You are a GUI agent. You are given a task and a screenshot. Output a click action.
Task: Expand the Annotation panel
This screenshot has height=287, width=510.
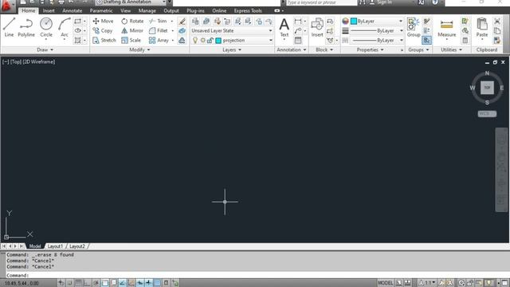292,49
